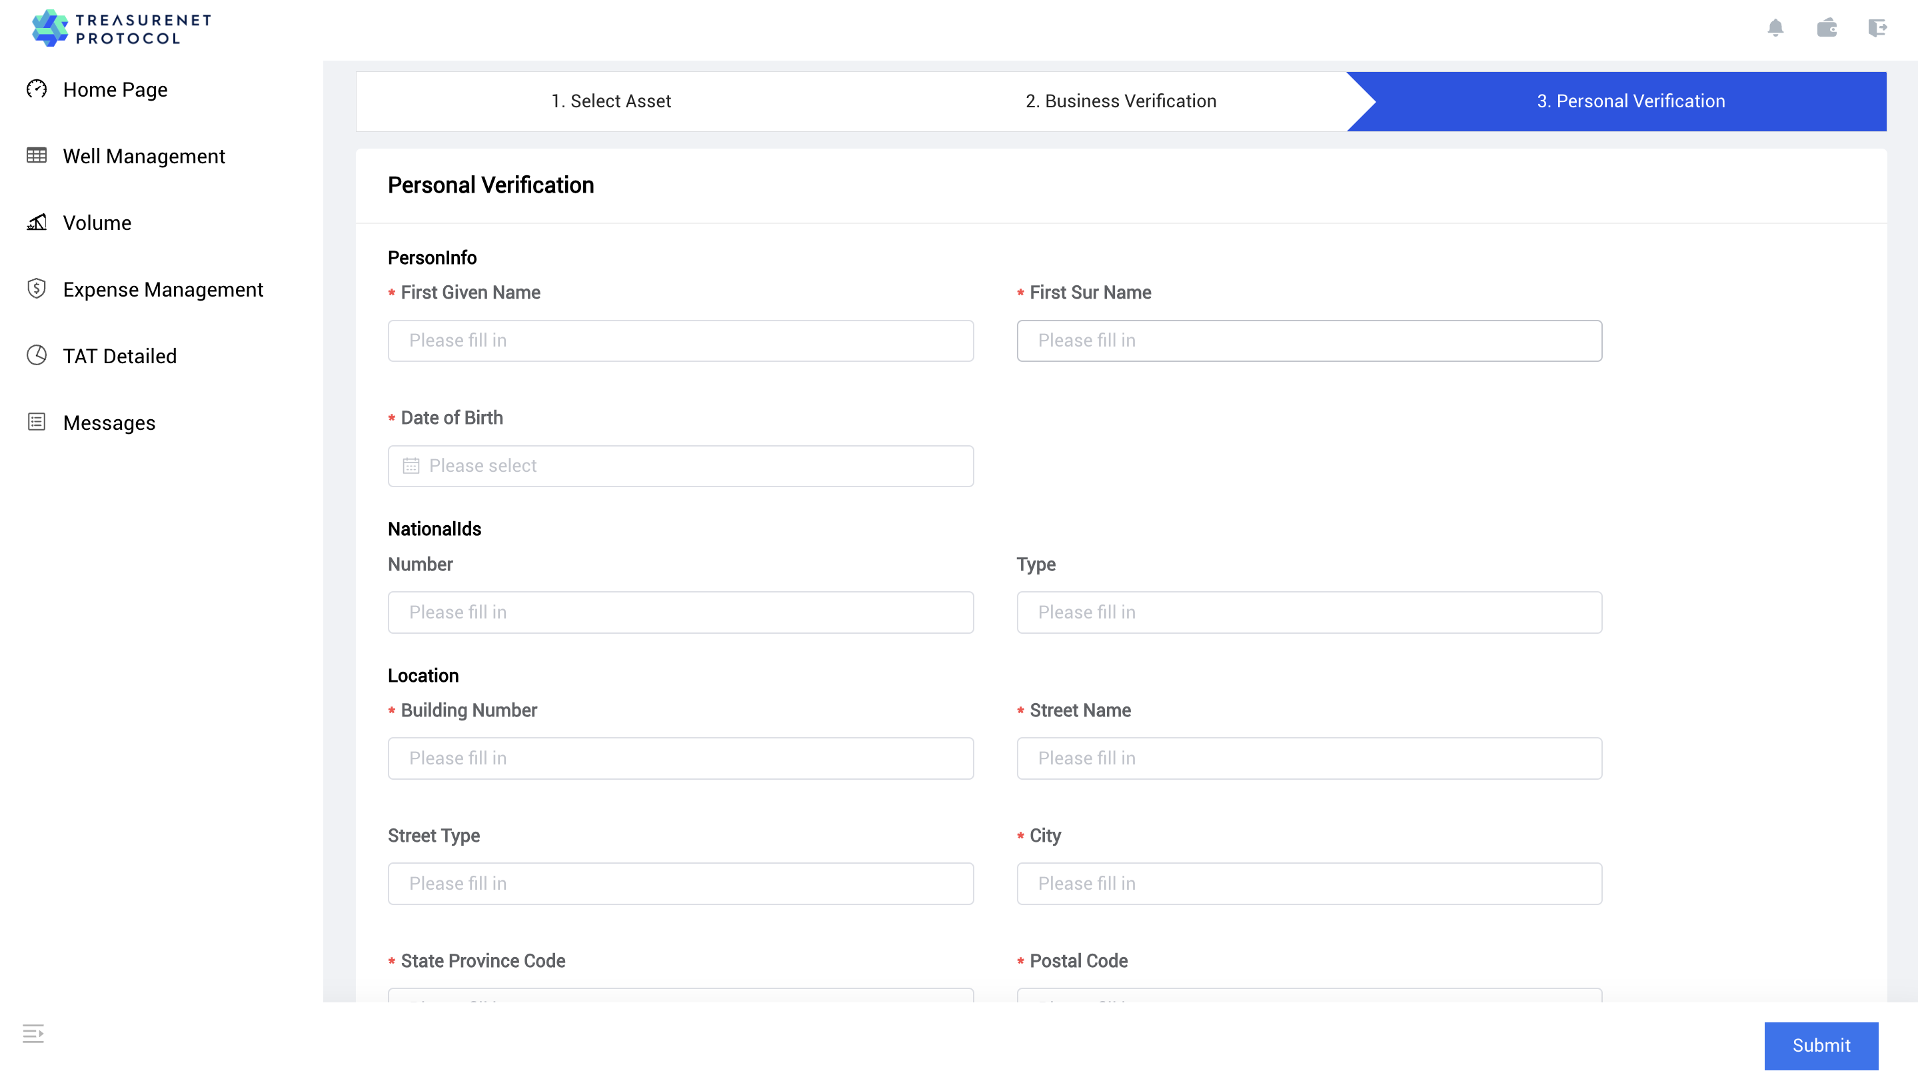Navigate to Volume management
This screenshot has height=1089, width=1918.
coord(97,223)
